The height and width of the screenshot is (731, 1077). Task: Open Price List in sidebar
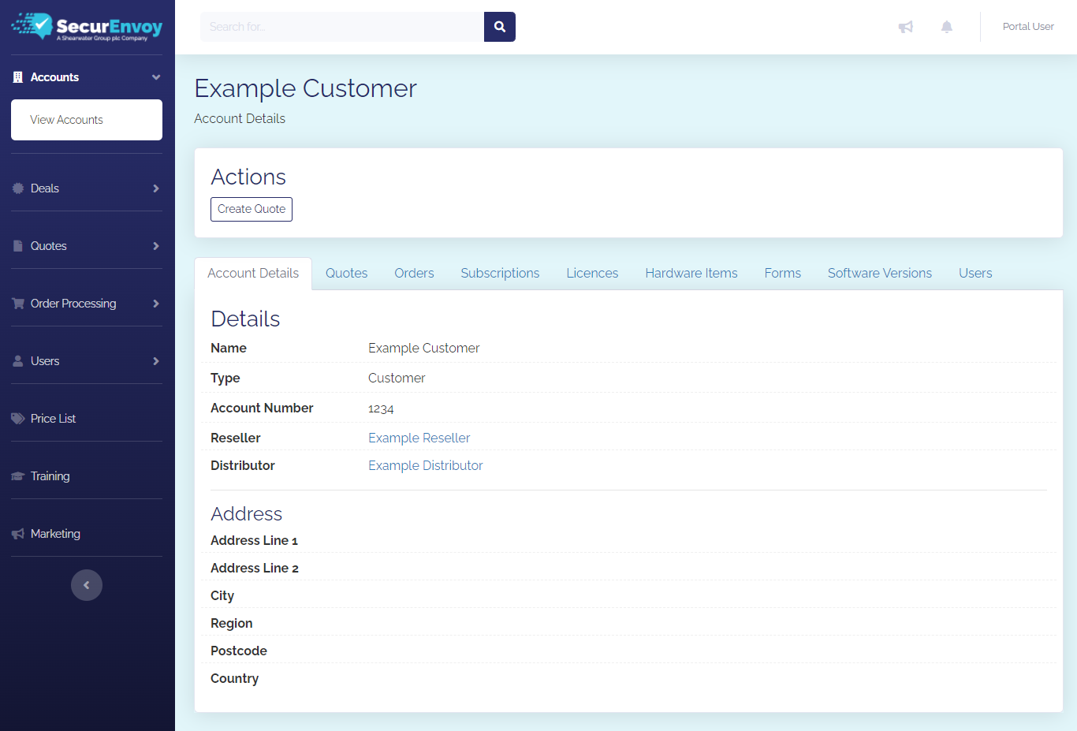tap(53, 419)
